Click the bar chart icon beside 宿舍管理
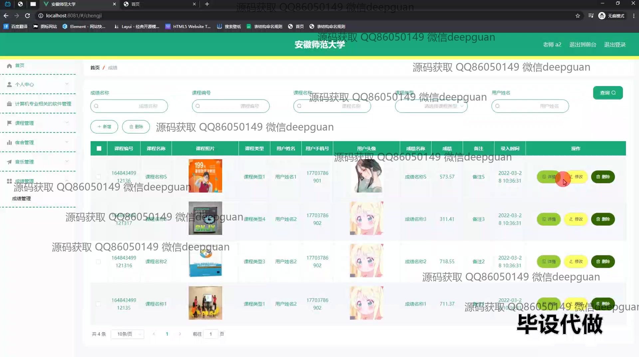The image size is (639, 357). [9, 143]
